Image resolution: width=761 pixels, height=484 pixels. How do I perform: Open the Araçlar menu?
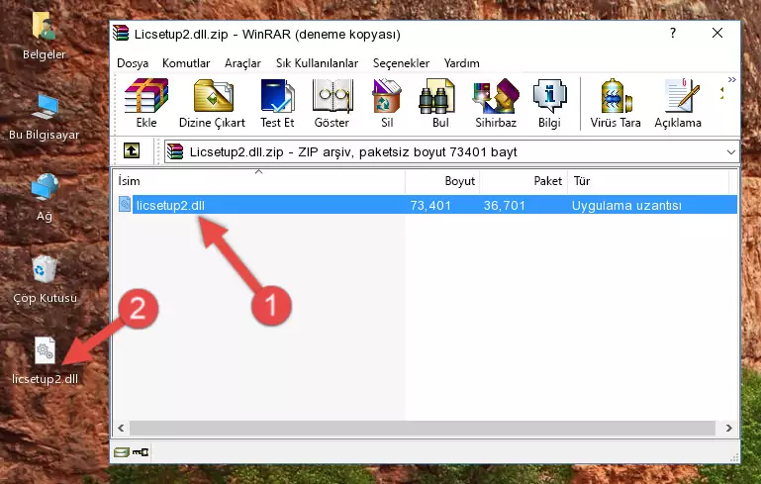pyautogui.click(x=242, y=63)
